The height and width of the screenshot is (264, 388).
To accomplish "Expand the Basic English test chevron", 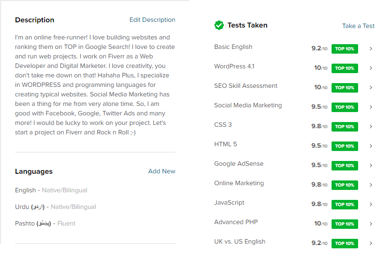I will tap(370, 49).
